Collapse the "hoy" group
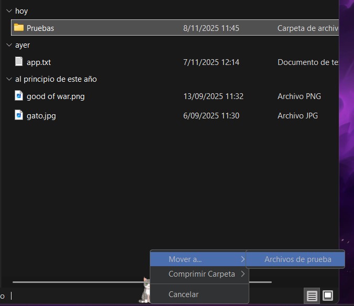The image size is (354, 306). (x=8, y=11)
